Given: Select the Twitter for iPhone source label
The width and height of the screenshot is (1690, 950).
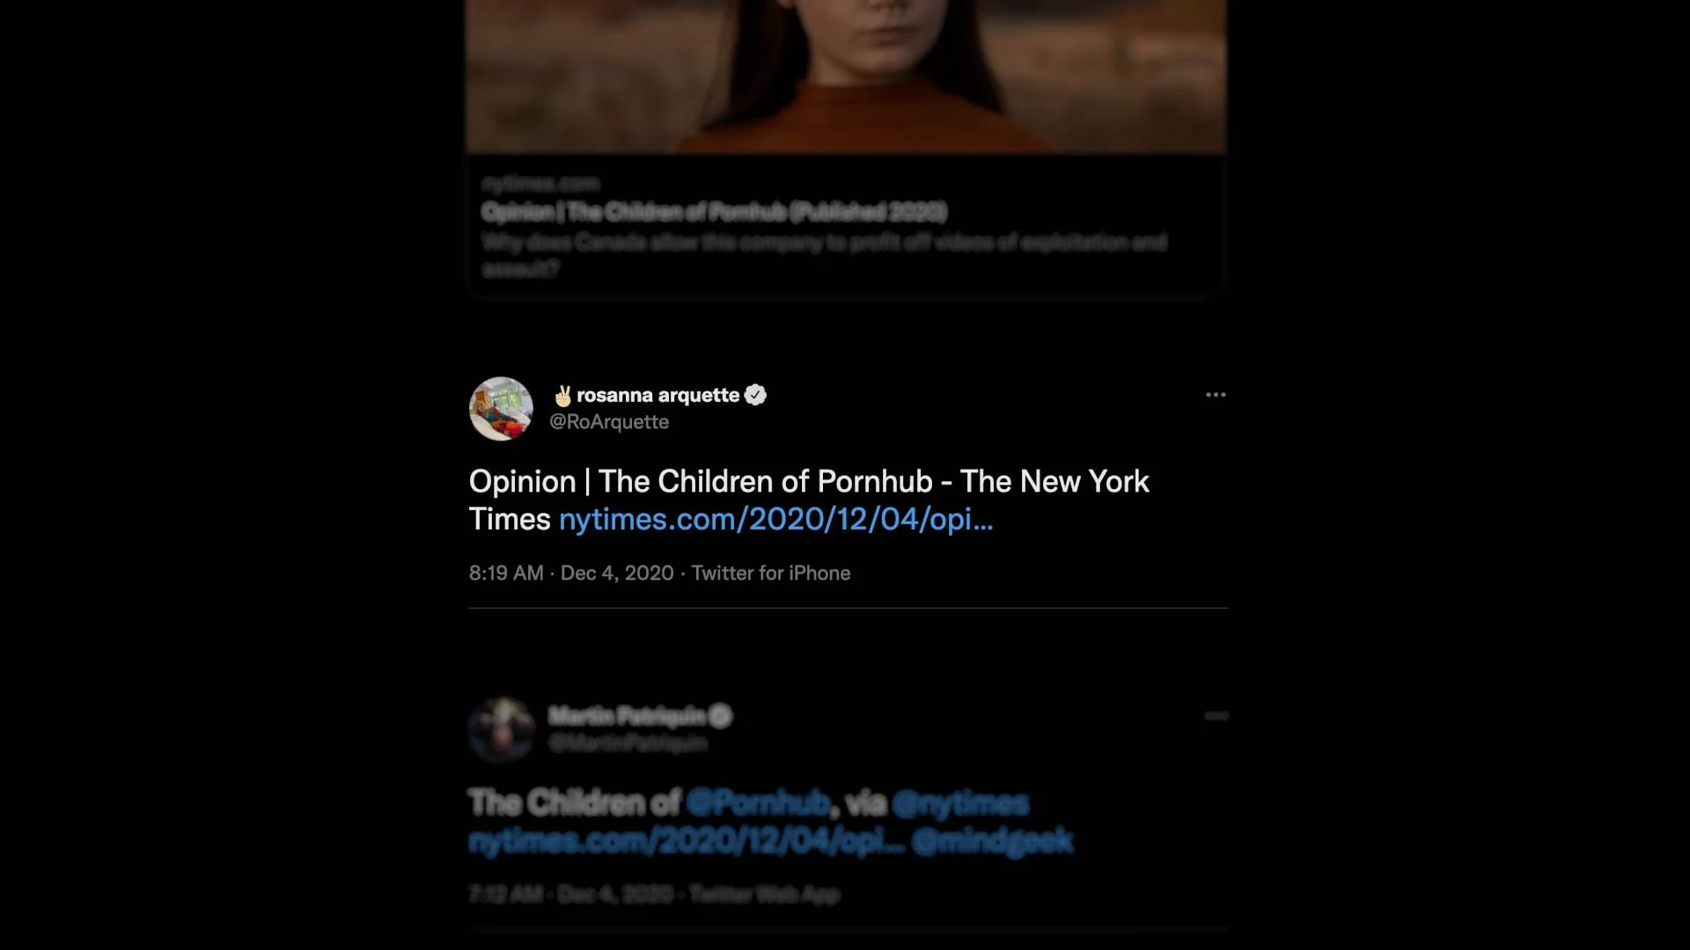Looking at the screenshot, I should click(771, 574).
